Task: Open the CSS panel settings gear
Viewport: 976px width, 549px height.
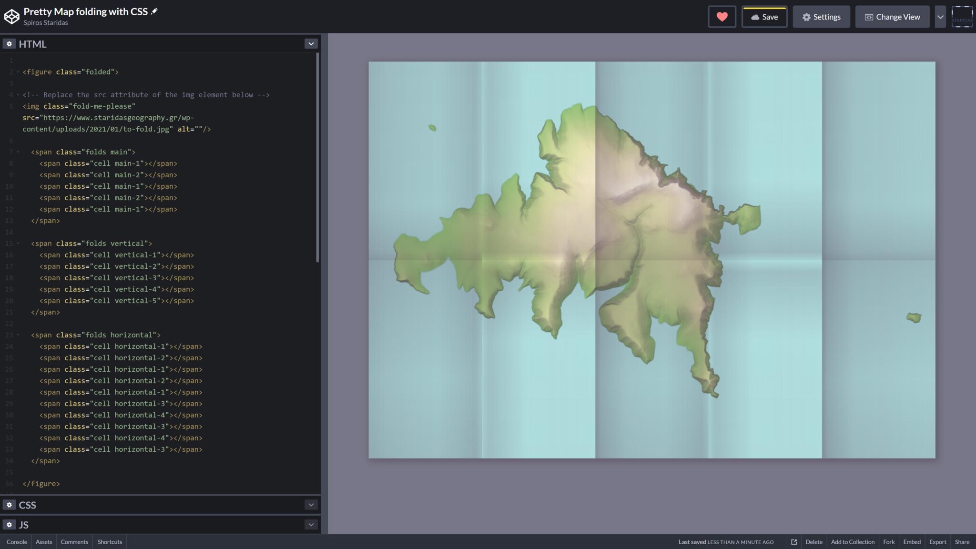Action: tap(9, 505)
